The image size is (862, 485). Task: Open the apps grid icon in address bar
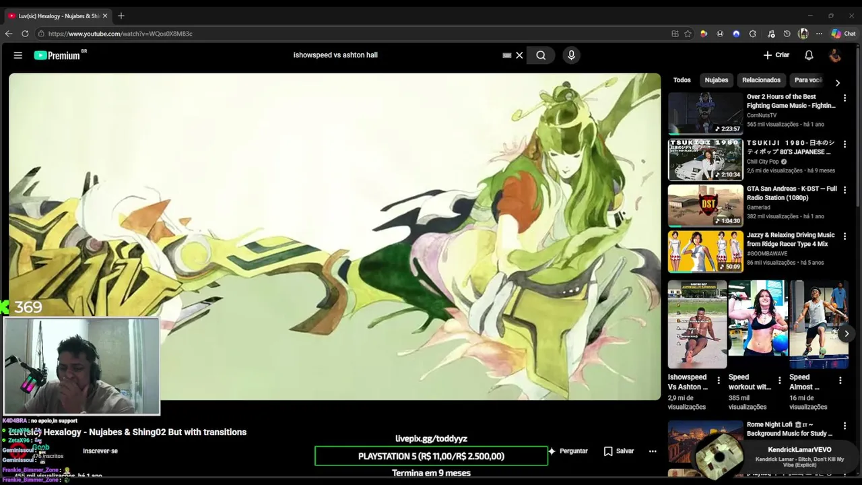675,34
